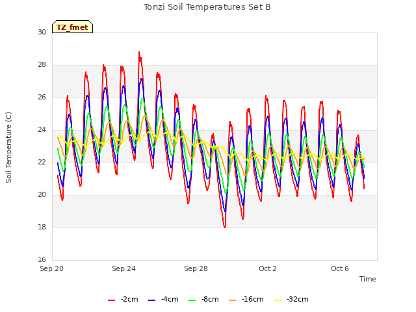The height and width of the screenshot is (312, 416).
Task: Click the blue -4cm legend swatch
Action: 151,300
